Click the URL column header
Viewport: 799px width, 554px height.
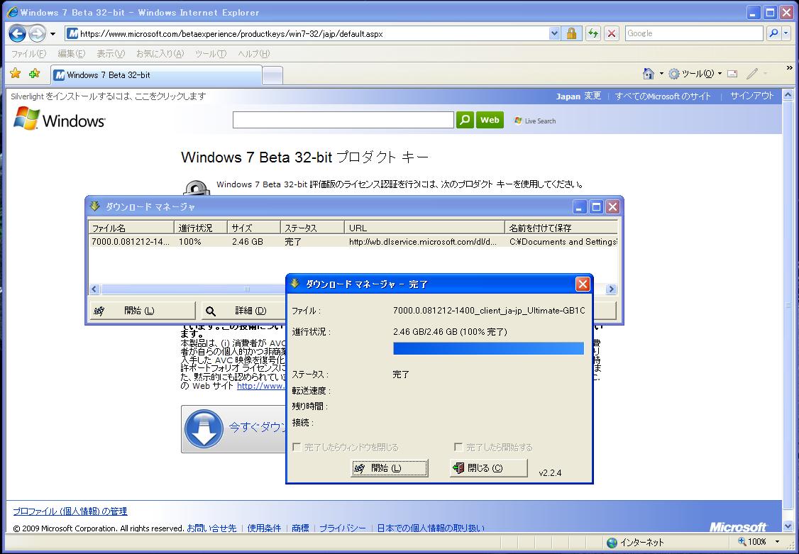(424, 228)
